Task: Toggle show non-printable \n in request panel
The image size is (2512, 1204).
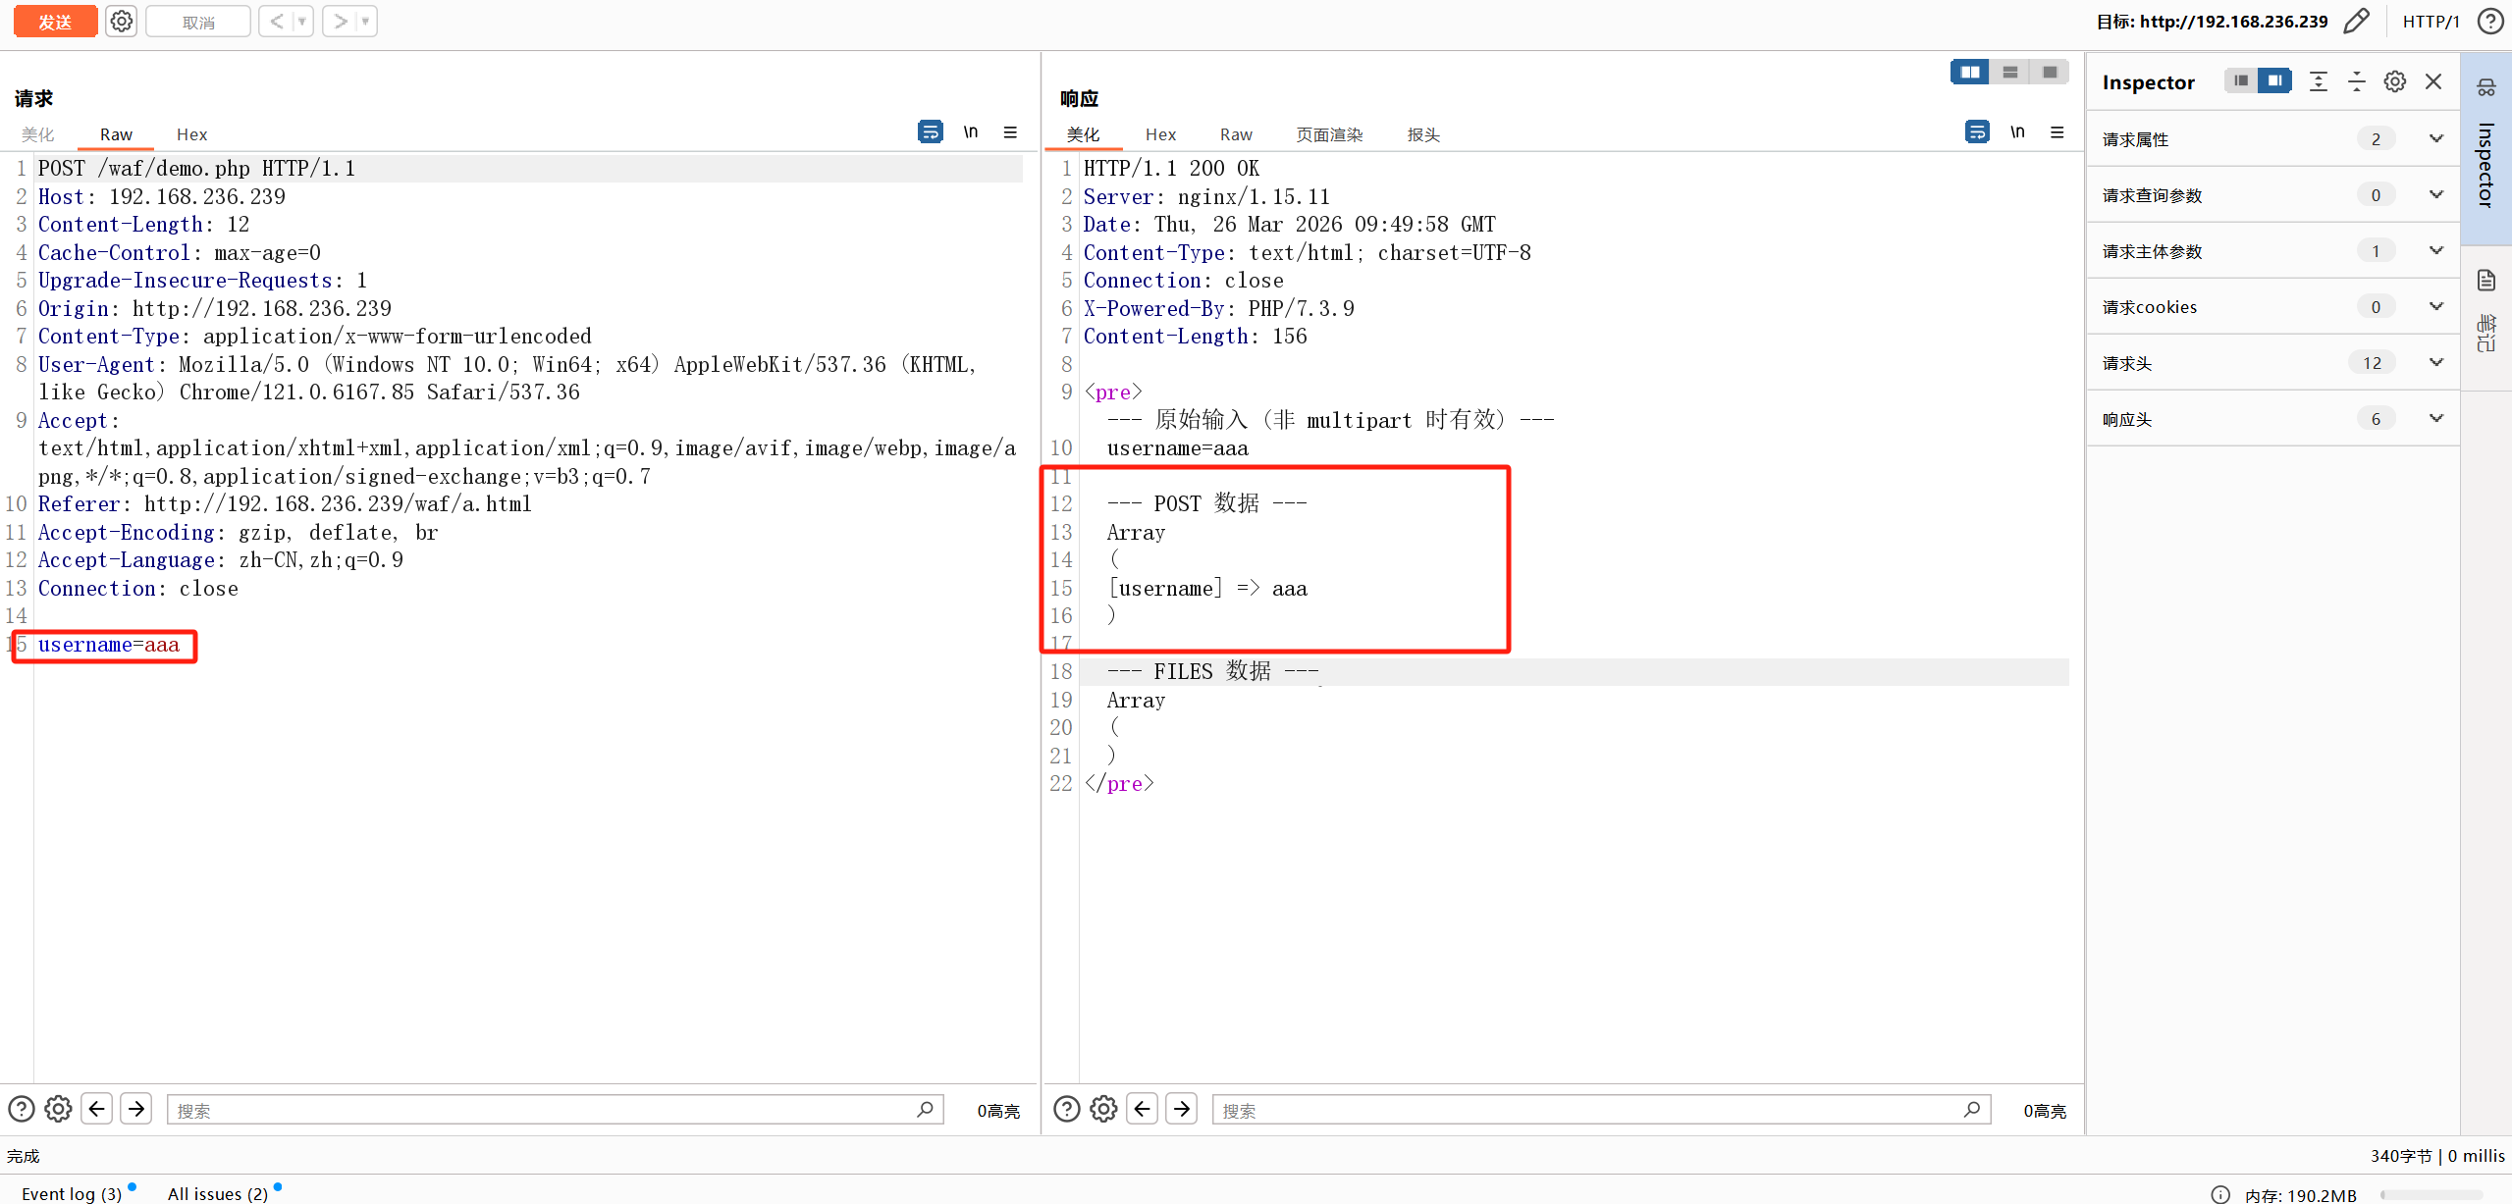Action: click(971, 131)
